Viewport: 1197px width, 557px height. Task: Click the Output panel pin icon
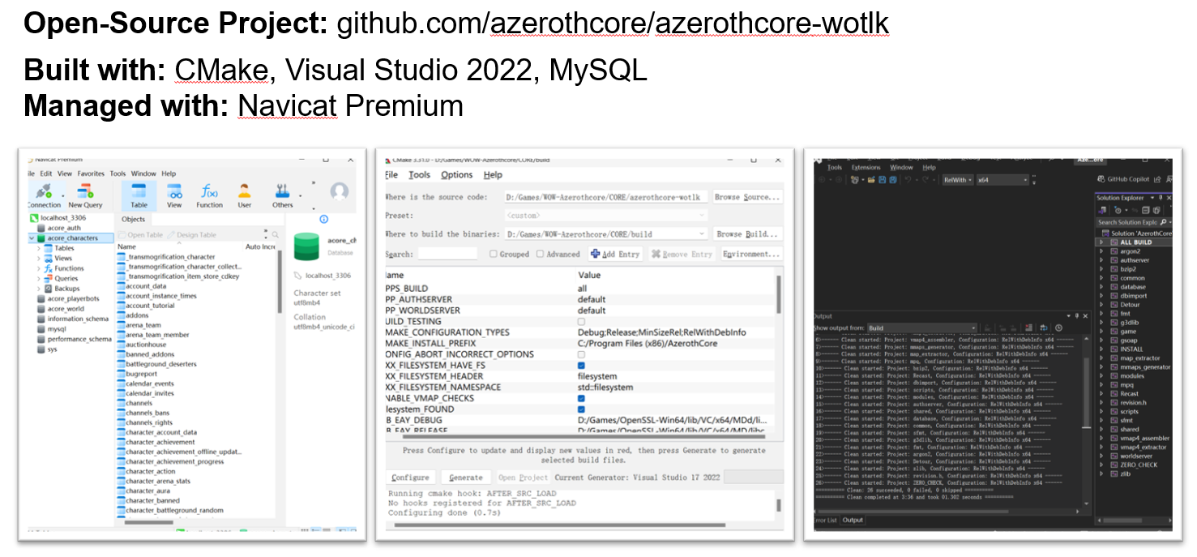pyautogui.click(x=1077, y=316)
